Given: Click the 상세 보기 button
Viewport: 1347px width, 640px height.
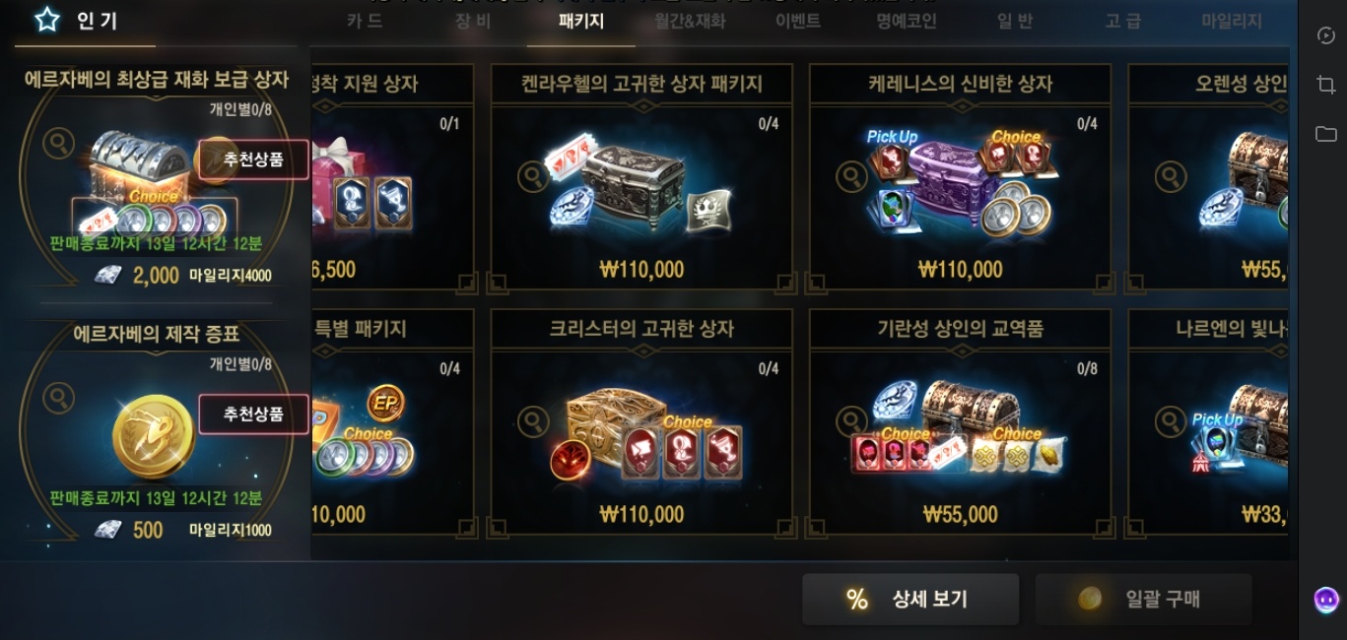Looking at the screenshot, I should pos(910,599).
